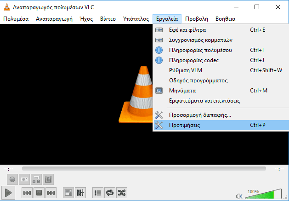Click the record button
Viewport: 289px width, 201px height.
pos(12,179)
